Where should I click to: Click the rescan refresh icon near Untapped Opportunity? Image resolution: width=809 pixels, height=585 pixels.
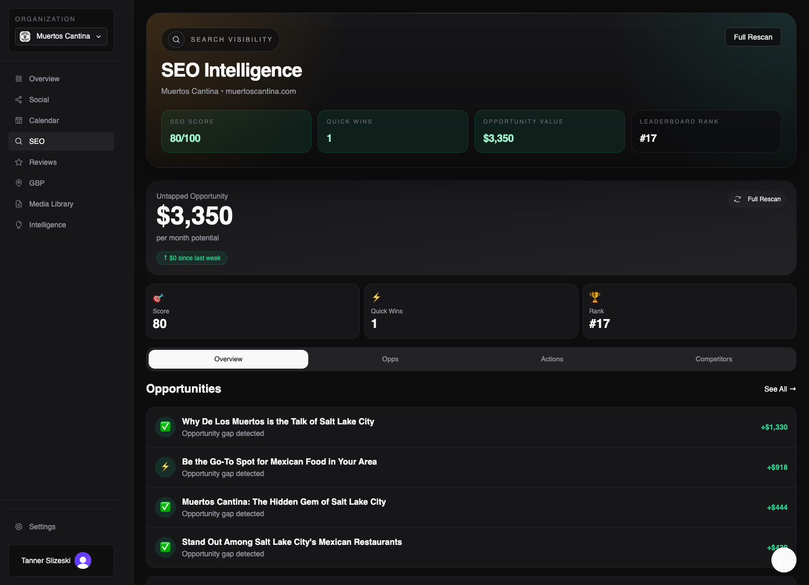(x=738, y=199)
